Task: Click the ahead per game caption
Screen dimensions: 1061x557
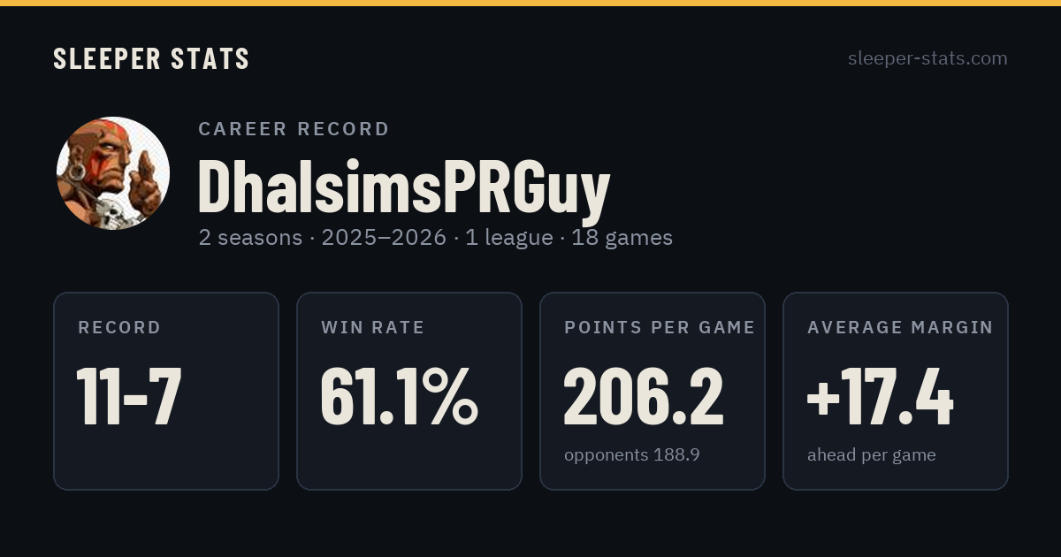Action: click(x=872, y=455)
